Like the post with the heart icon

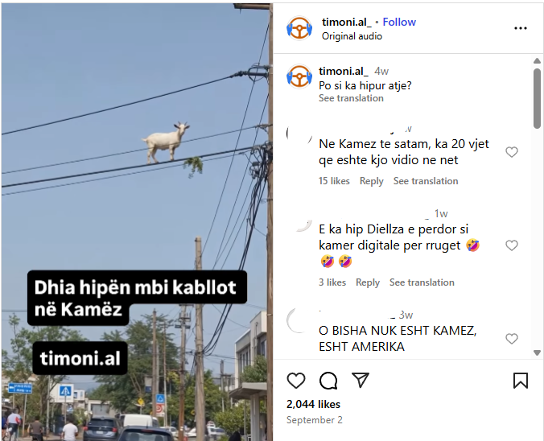296,381
